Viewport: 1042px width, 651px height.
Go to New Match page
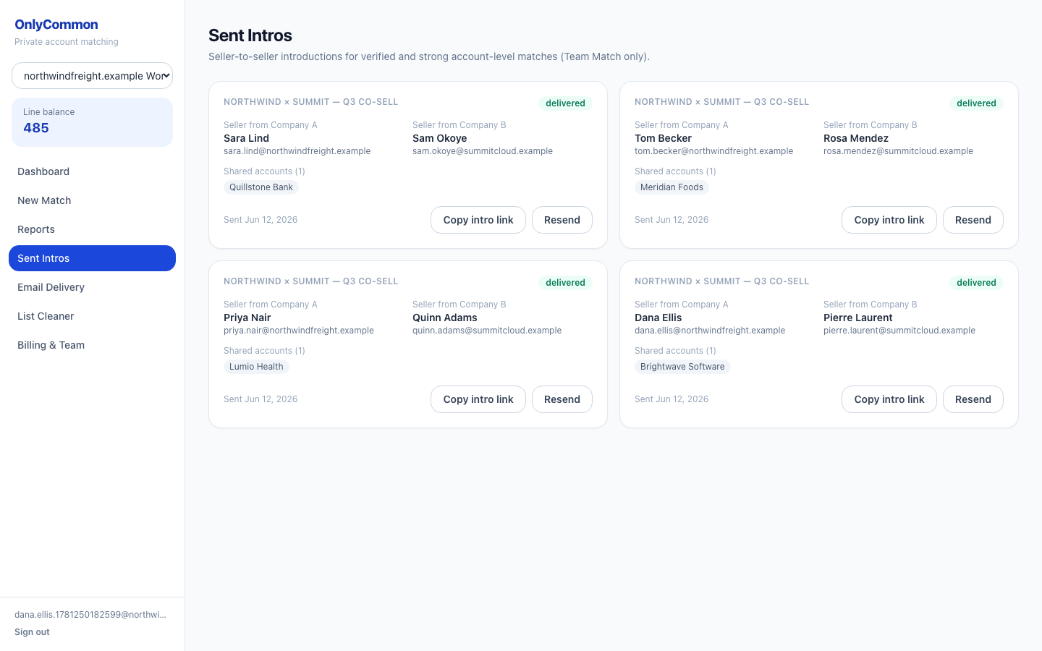click(92, 200)
